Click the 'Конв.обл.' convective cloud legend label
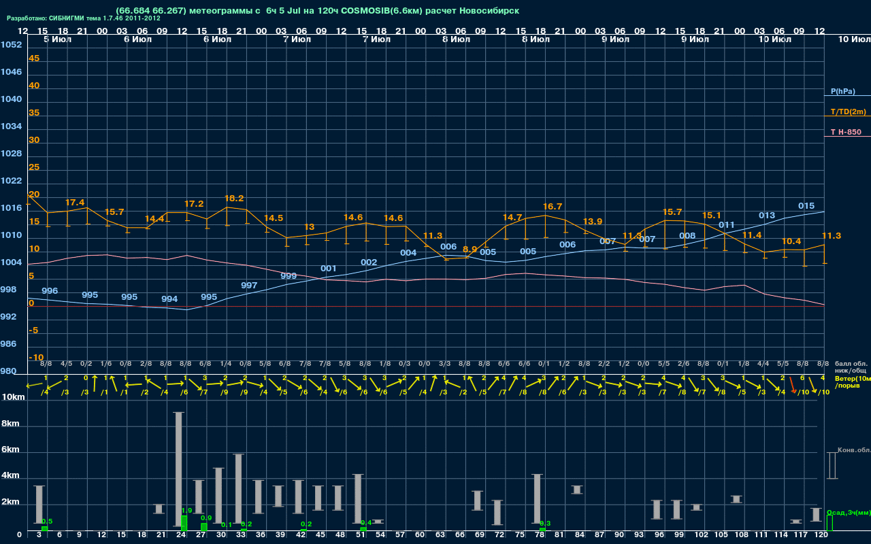 click(x=855, y=450)
